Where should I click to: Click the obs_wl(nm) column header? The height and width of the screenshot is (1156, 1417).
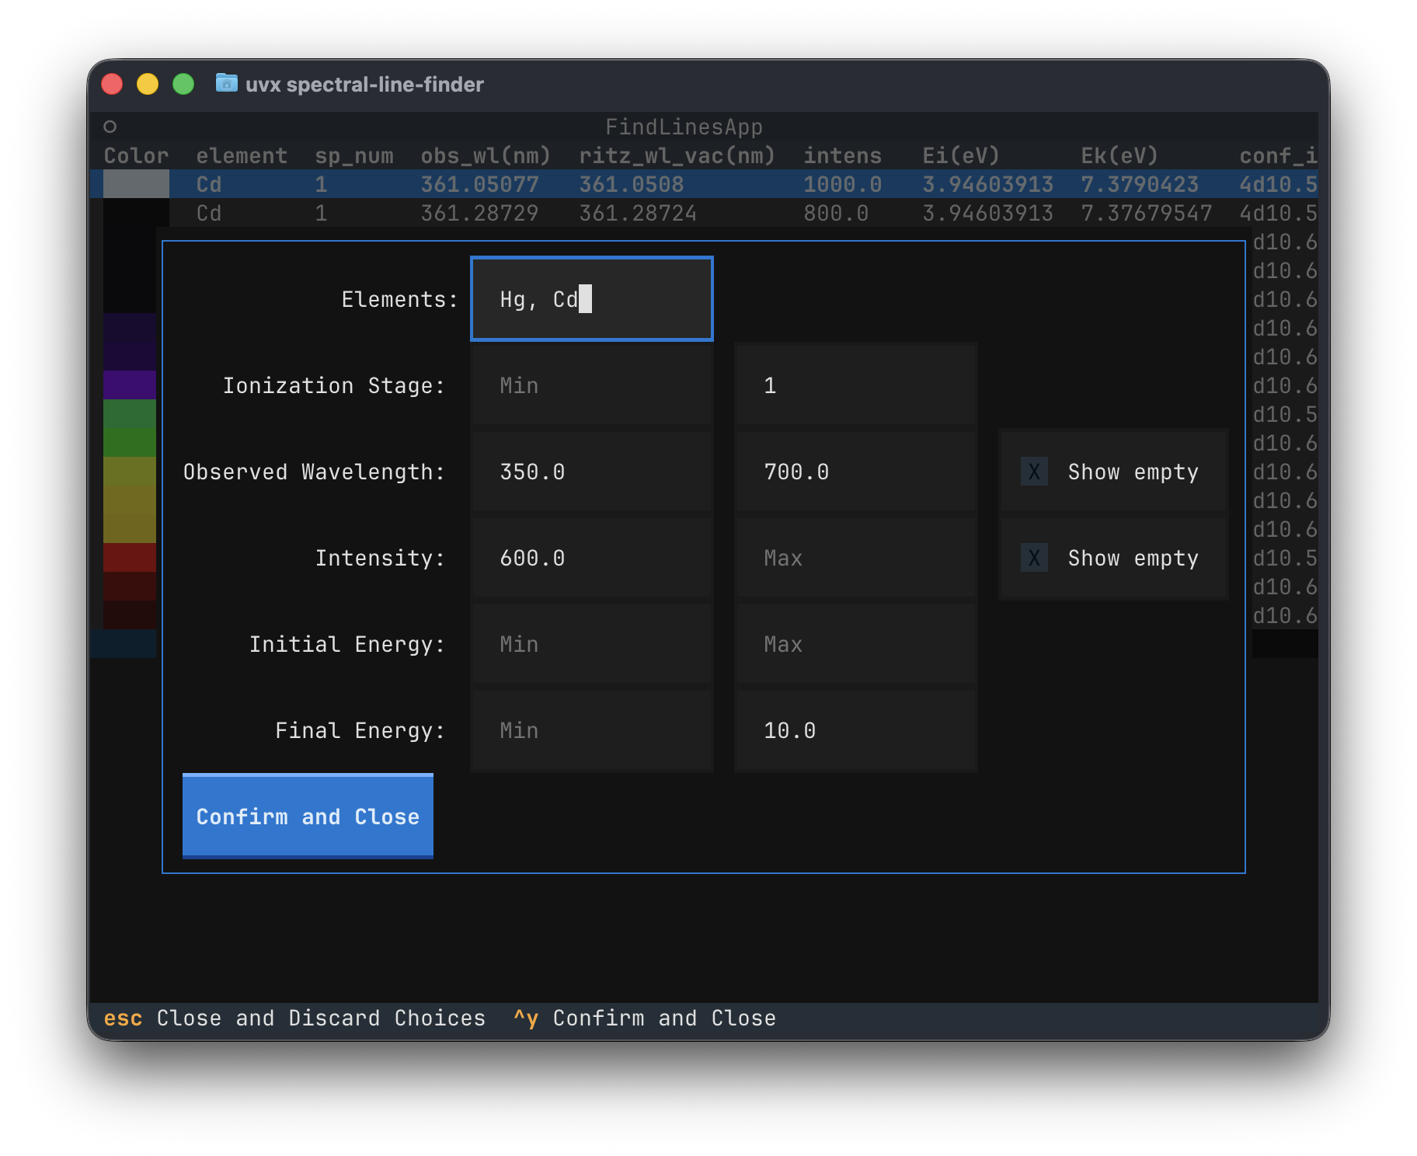(486, 155)
